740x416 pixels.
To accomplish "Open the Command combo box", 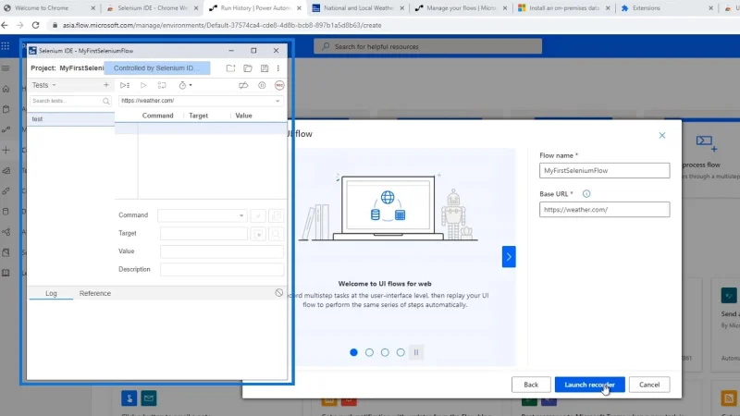I will point(202,215).
